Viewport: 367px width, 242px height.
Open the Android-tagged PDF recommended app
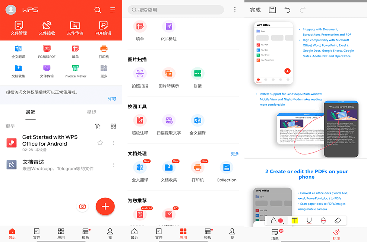point(140,214)
